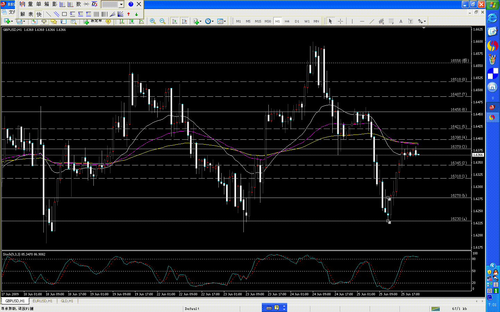Select the cursor arrow tool

331,21
